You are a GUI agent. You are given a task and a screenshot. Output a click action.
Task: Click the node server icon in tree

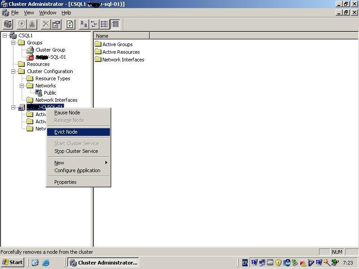coord(22,107)
